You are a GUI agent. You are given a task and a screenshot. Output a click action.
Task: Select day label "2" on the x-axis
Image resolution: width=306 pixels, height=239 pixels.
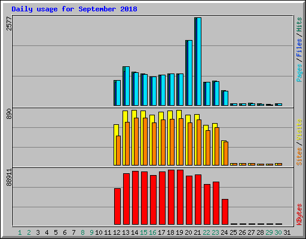click(x=29, y=232)
